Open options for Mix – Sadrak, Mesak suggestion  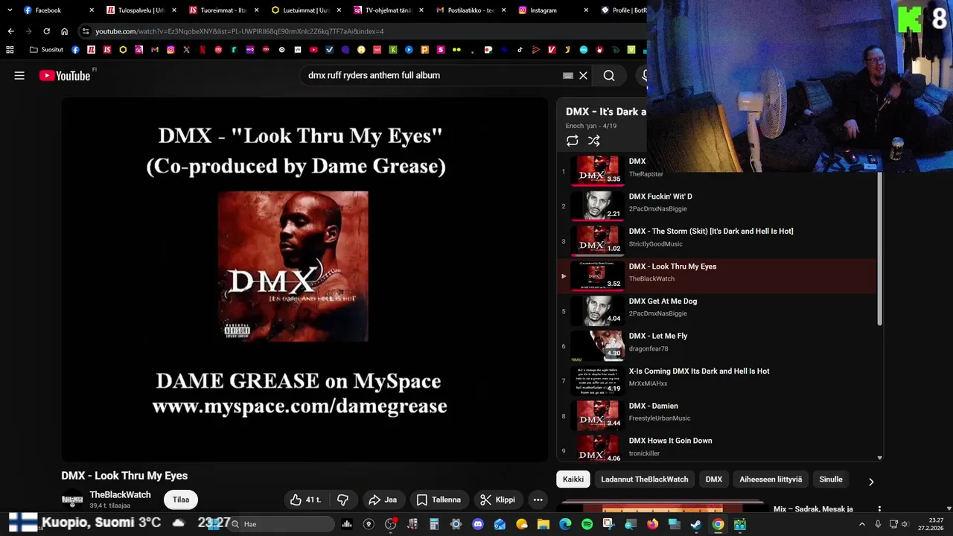879,510
